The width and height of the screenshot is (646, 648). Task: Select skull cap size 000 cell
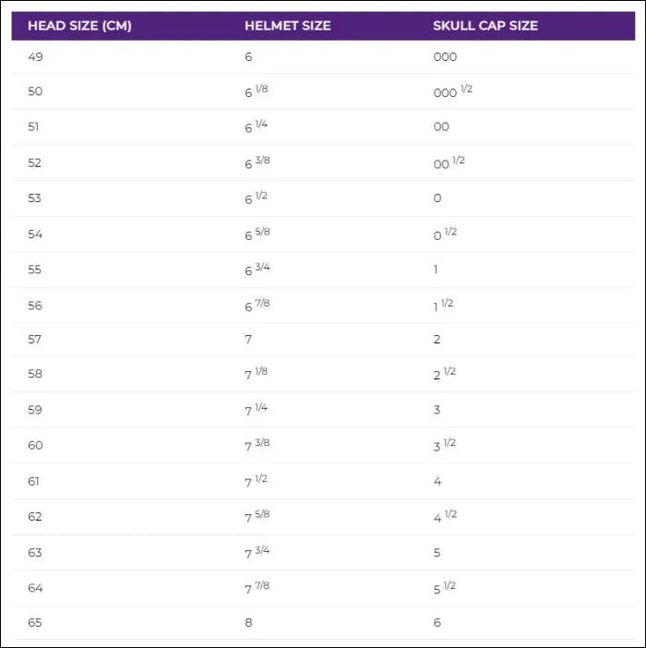pyautogui.click(x=445, y=57)
